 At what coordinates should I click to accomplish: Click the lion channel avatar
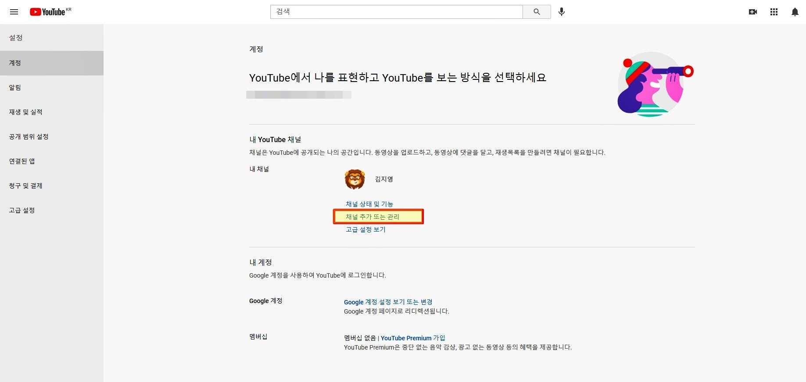click(x=355, y=179)
